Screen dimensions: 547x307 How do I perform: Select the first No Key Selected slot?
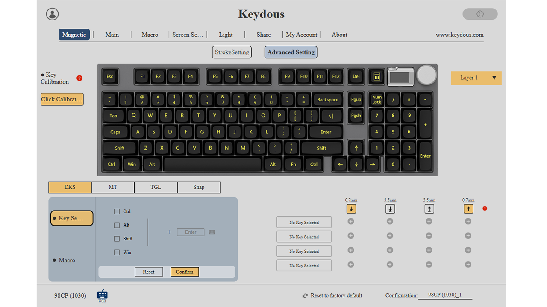[x=304, y=222]
